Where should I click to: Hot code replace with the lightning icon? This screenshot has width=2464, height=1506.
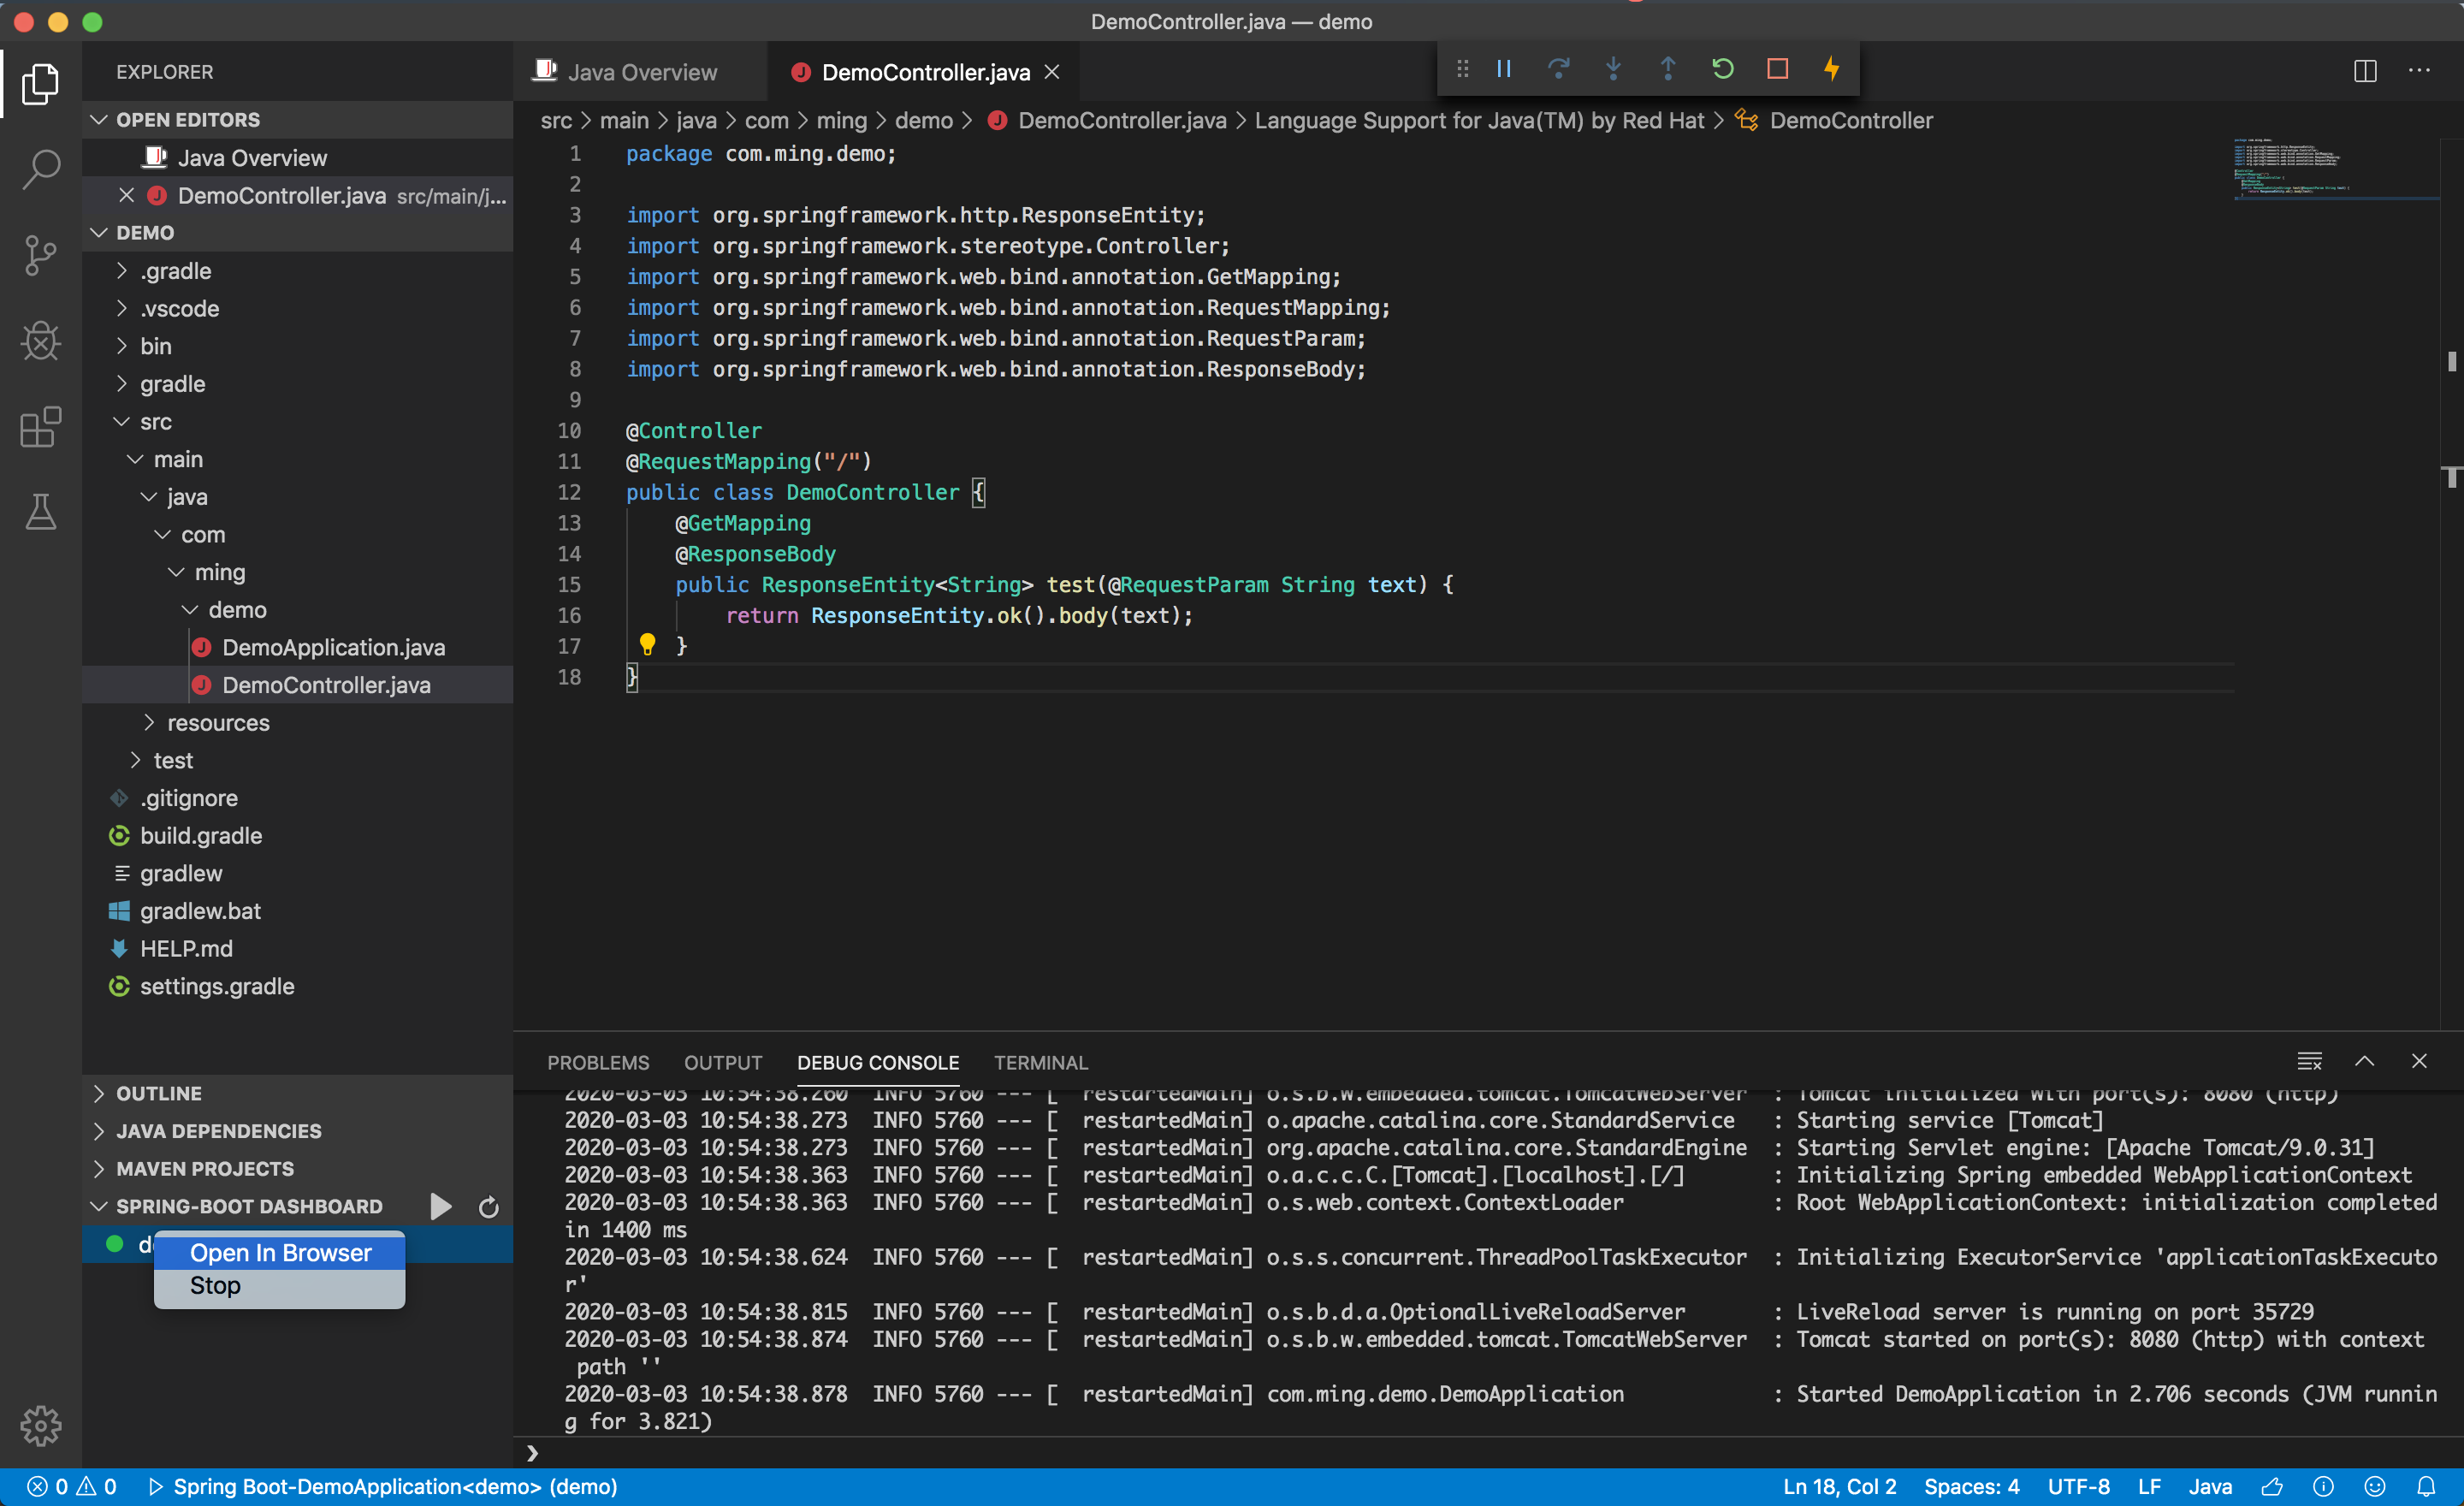tap(1831, 69)
